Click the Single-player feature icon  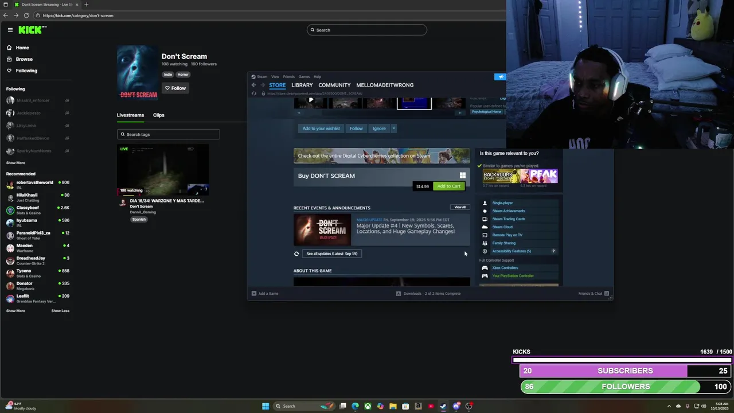point(485,203)
